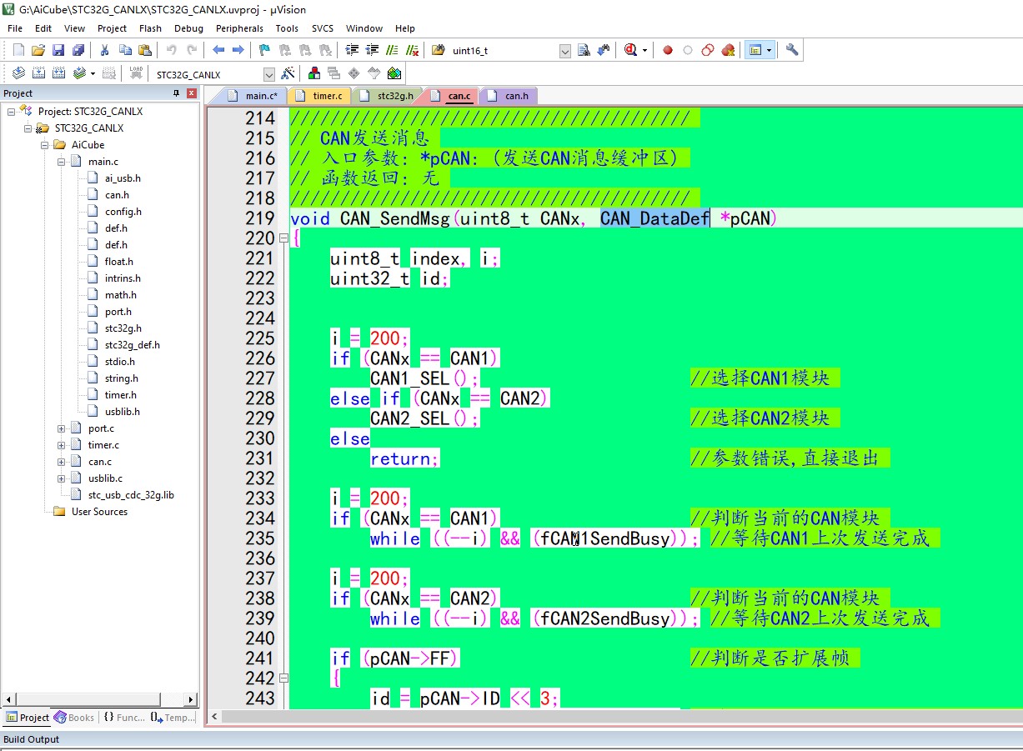Open the Configuration wrench icon
Viewport: 1023px width, 751px height.
click(x=792, y=50)
